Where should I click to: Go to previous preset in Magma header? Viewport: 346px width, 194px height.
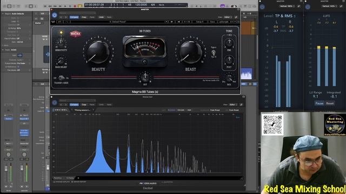pyautogui.click(x=61, y=17)
